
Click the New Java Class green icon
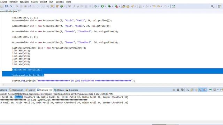[62, 6]
